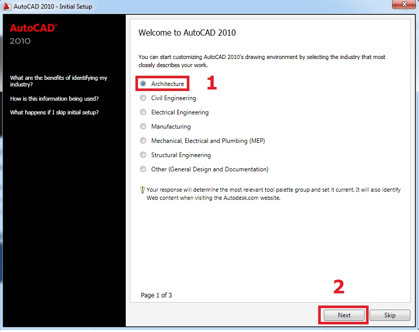Choose the Civil Engineering industry option
Image resolution: width=419 pixels, height=332 pixels.
tap(143, 98)
